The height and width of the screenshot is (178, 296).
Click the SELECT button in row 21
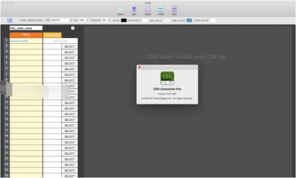[70, 154]
